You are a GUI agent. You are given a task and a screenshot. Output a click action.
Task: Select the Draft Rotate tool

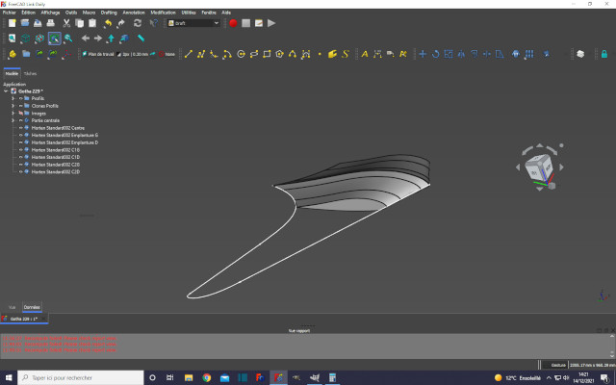(436, 54)
